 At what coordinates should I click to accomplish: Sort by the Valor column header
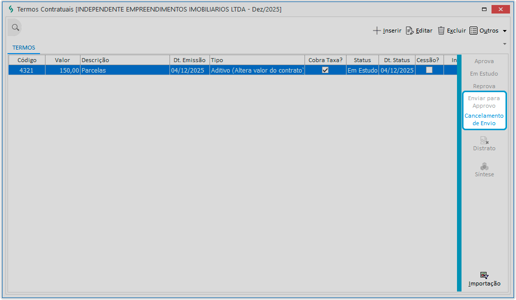point(62,60)
